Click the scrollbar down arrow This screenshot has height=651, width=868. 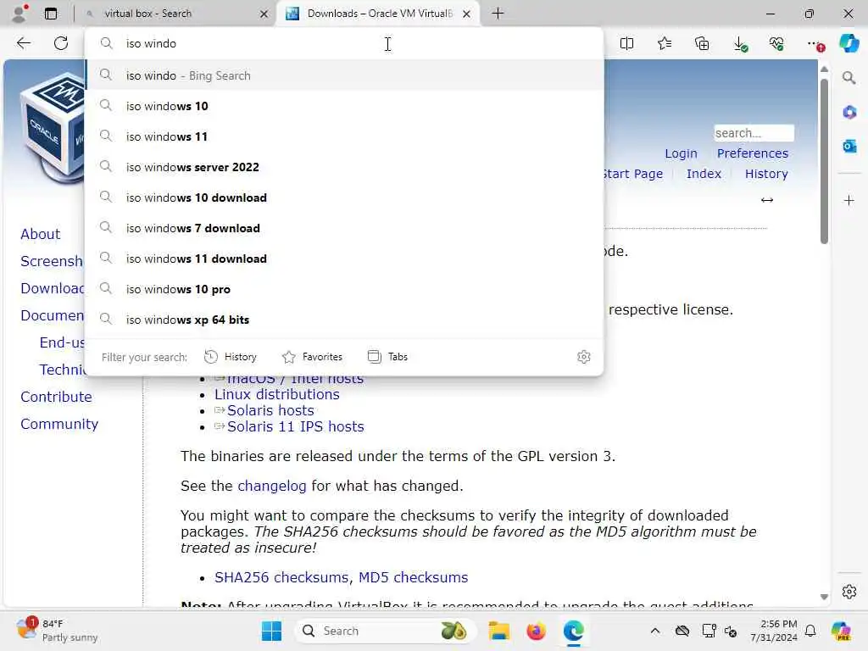(x=824, y=597)
